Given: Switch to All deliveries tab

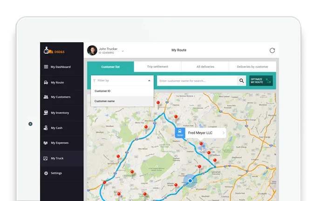Looking at the screenshot, I should pos(205,67).
